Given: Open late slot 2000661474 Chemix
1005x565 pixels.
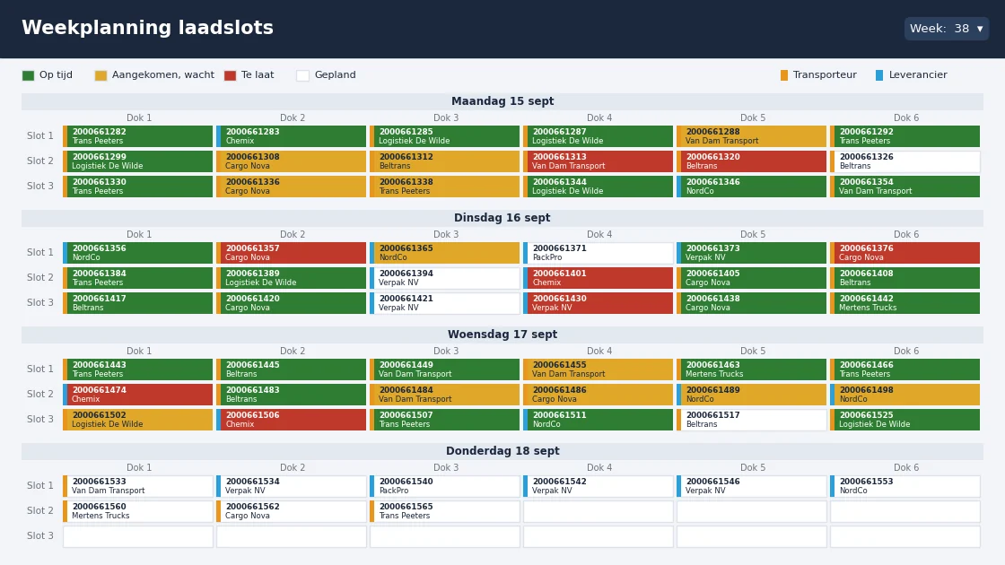Looking at the screenshot, I should coord(138,395).
